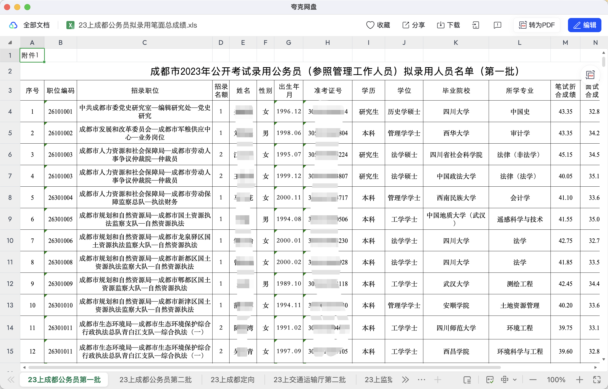Enter fullscreen view mode

point(597,380)
